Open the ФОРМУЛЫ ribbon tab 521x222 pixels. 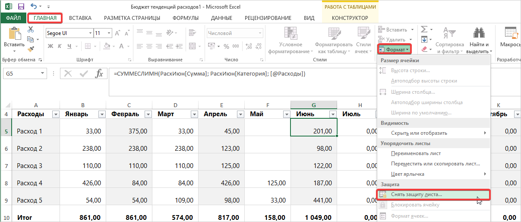click(x=185, y=18)
